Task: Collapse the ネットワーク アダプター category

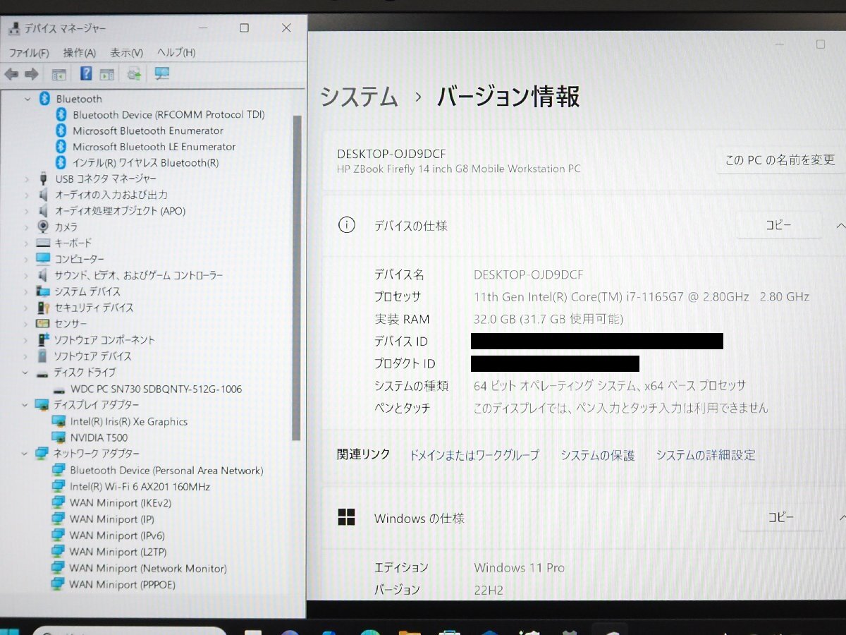Action: tap(25, 454)
